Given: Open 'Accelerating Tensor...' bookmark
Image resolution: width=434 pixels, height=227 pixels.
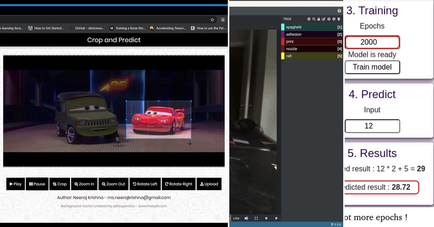Looking at the screenshot, I should click(x=168, y=28).
